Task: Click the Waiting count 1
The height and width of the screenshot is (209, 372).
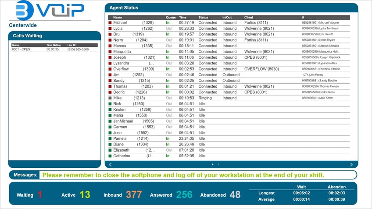Action: tap(39, 195)
